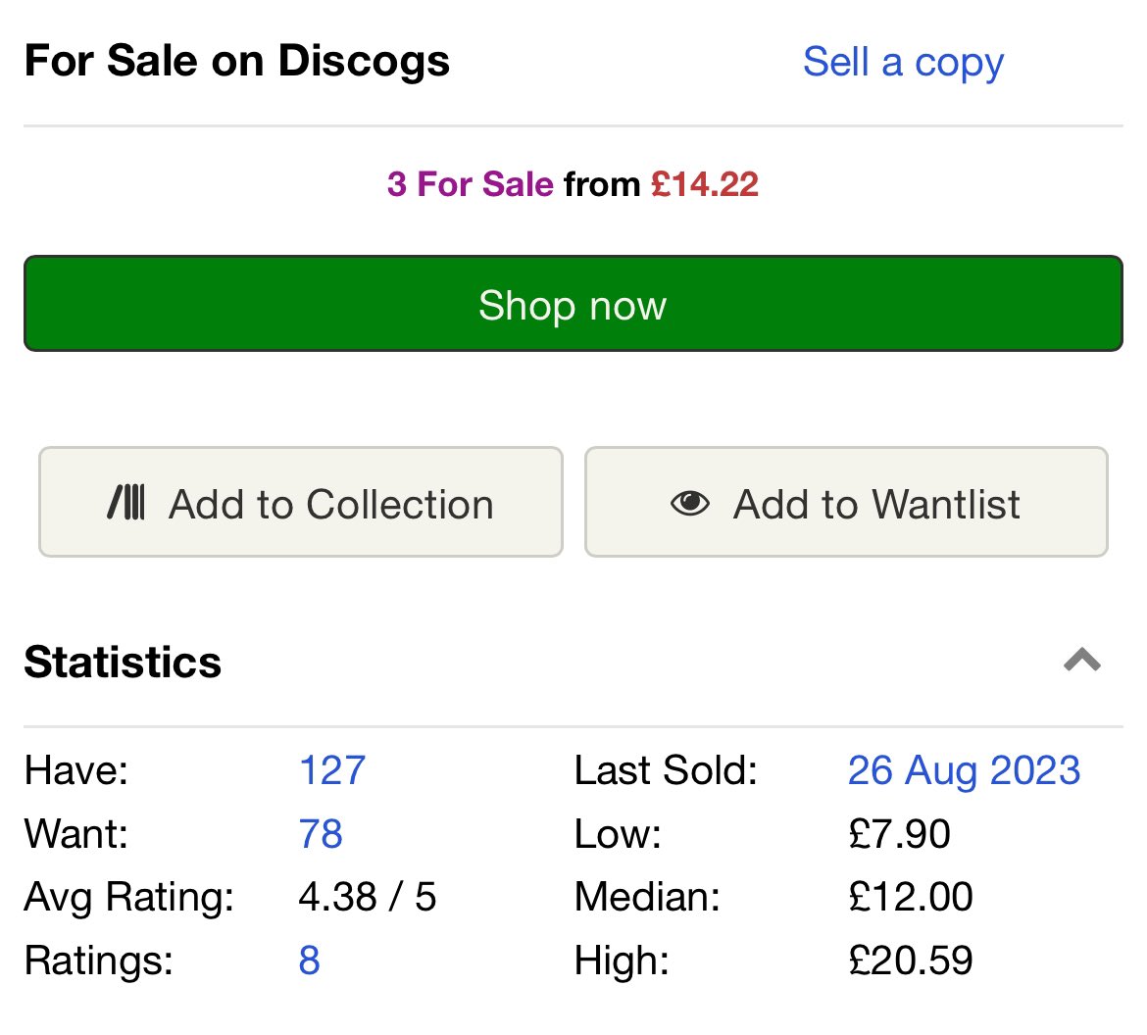Click the Median price £12.00
Screen dimensions: 1147x1035
[x=910, y=897]
